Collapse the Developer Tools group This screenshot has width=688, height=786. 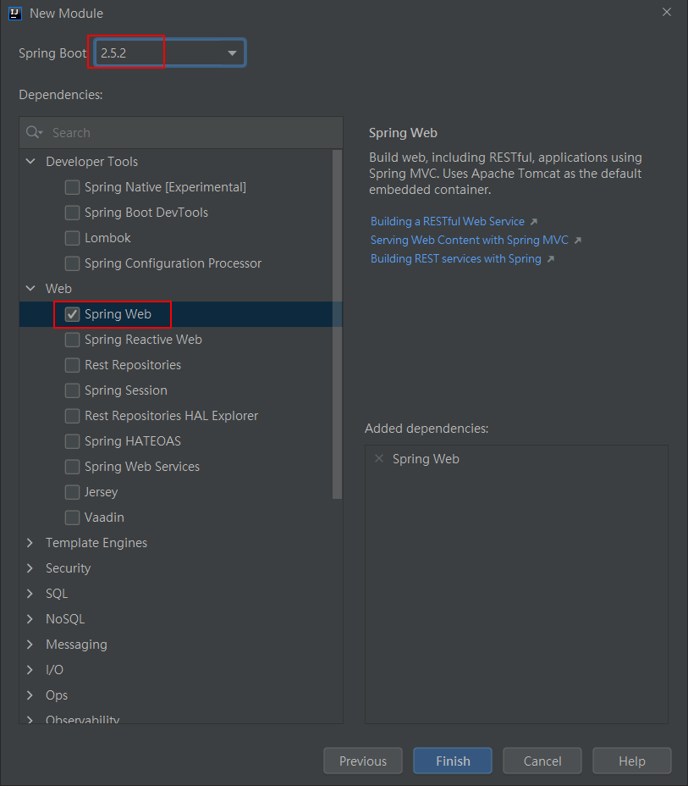pyautogui.click(x=30, y=162)
